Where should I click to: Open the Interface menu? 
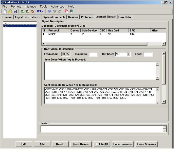30,7
